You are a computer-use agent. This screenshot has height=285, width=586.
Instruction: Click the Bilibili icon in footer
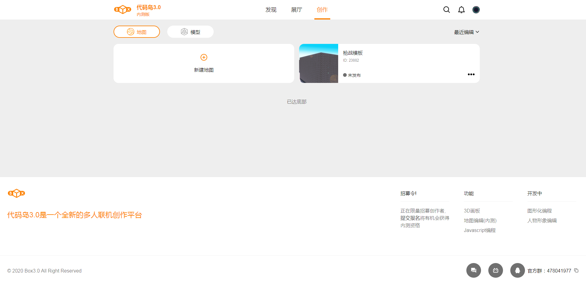click(x=496, y=270)
